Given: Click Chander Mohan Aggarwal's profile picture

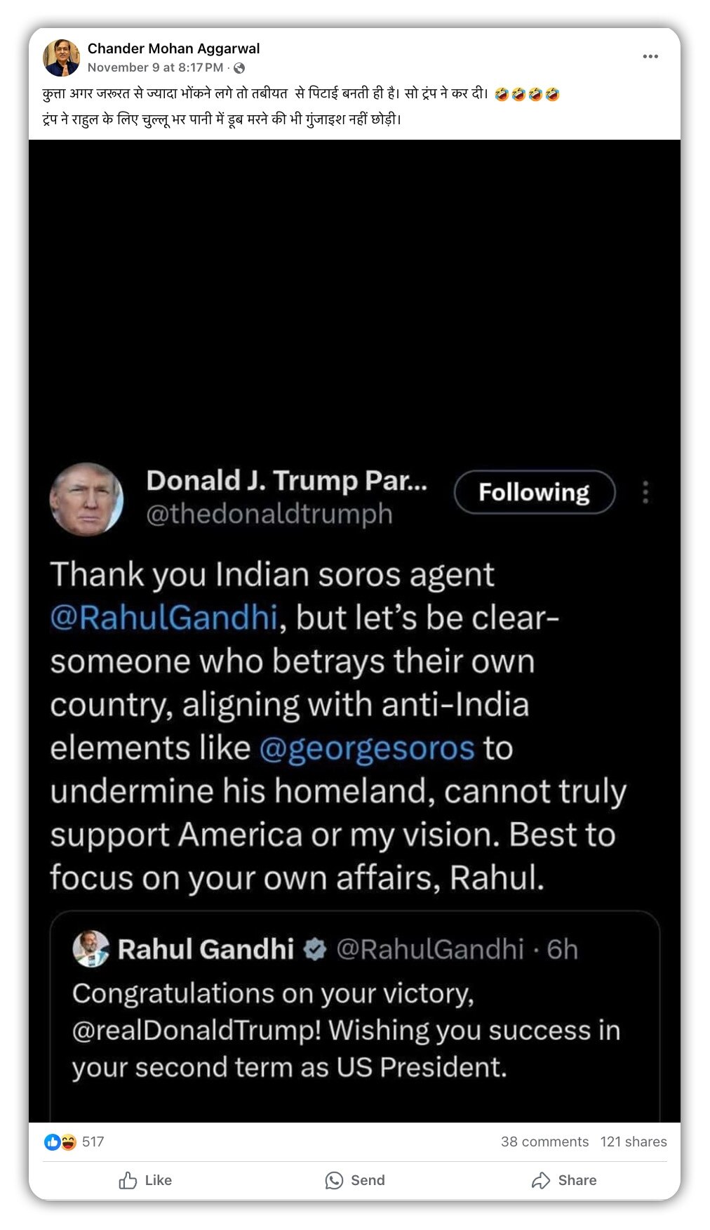Looking at the screenshot, I should pos(61,58).
